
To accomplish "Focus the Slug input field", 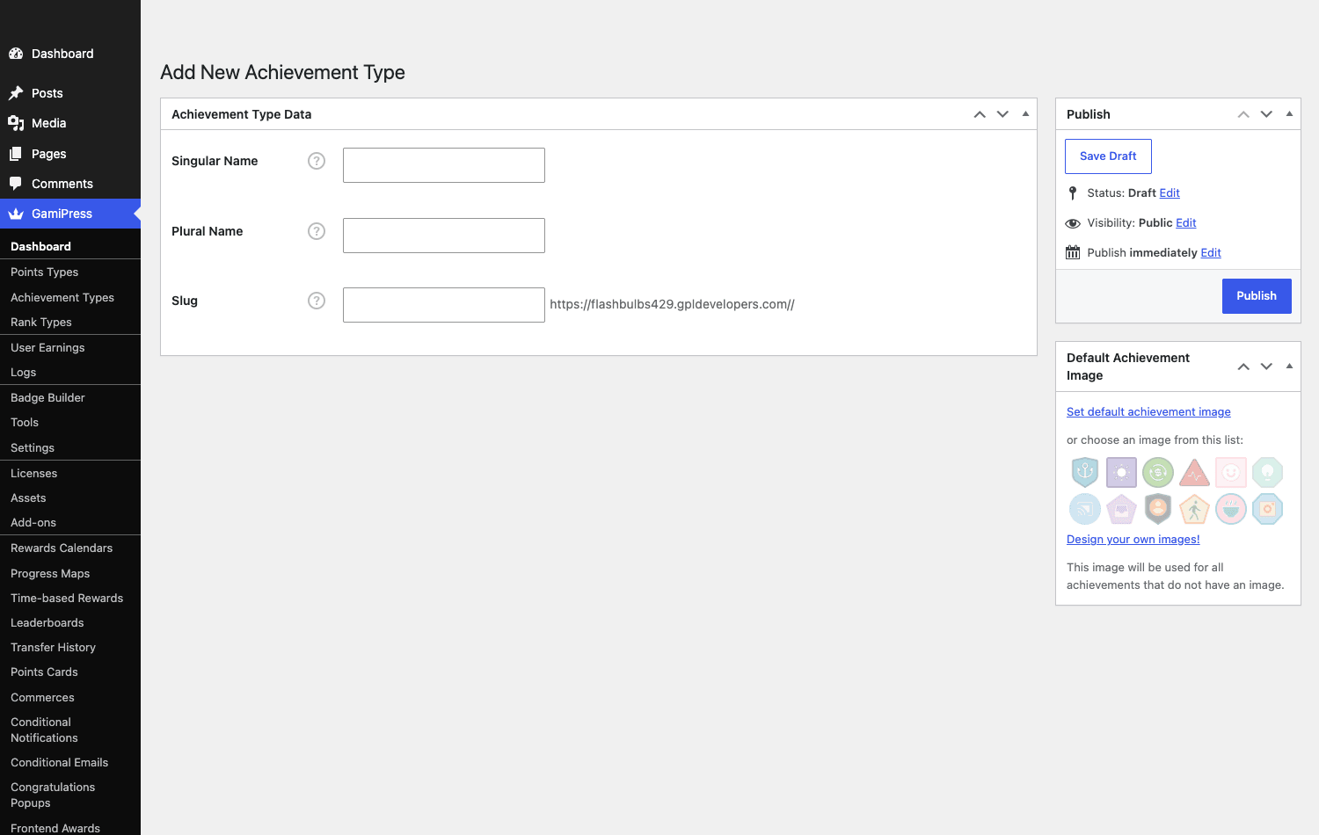I will [444, 305].
